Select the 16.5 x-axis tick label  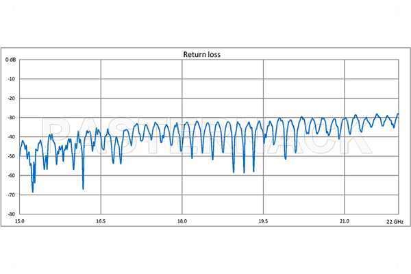point(101,221)
